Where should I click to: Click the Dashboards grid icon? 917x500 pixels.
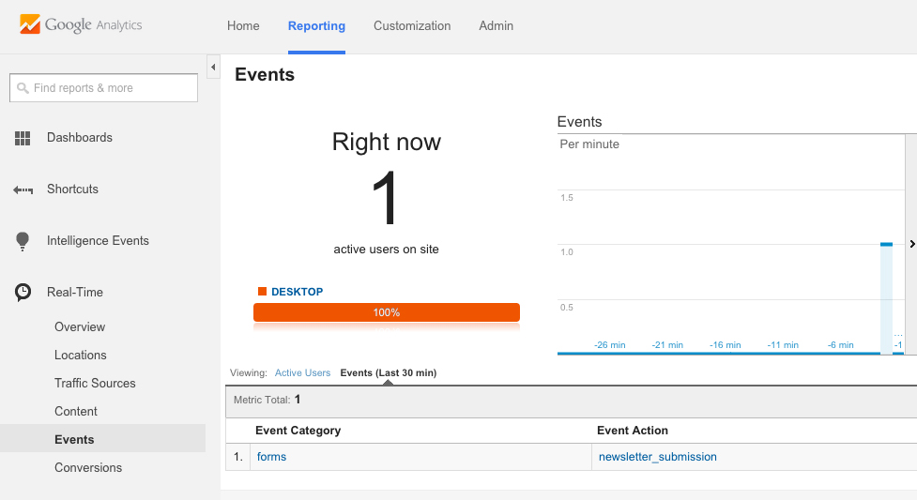pos(23,138)
